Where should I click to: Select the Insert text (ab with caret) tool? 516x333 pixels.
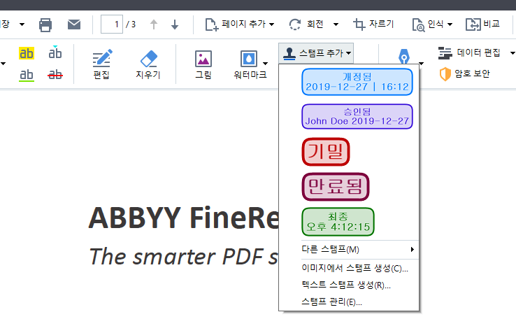click(55, 52)
